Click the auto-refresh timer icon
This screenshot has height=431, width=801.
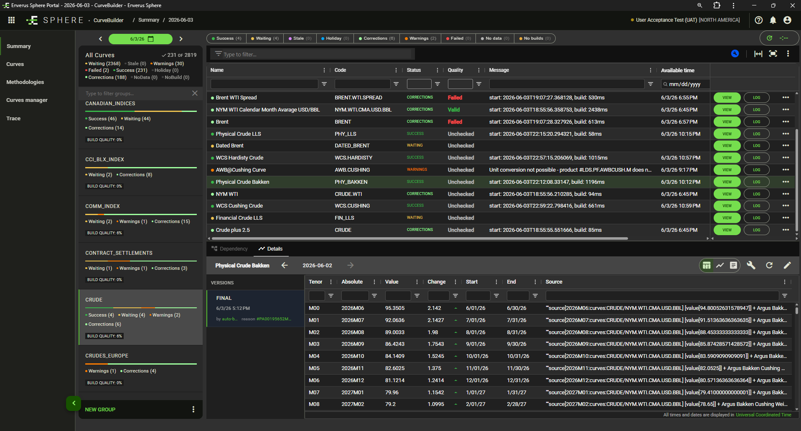[769, 38]
